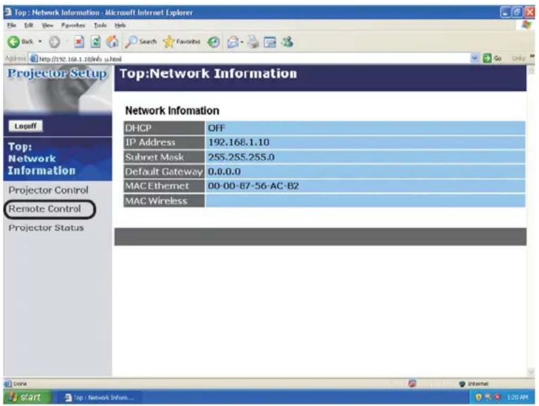539x406 pixels.
Task: Click the IP Address value 192.168.1.10
Action: tap(239, 142)
